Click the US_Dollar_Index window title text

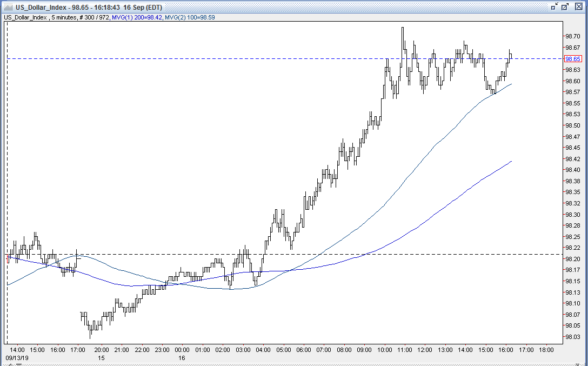[89, 7]
